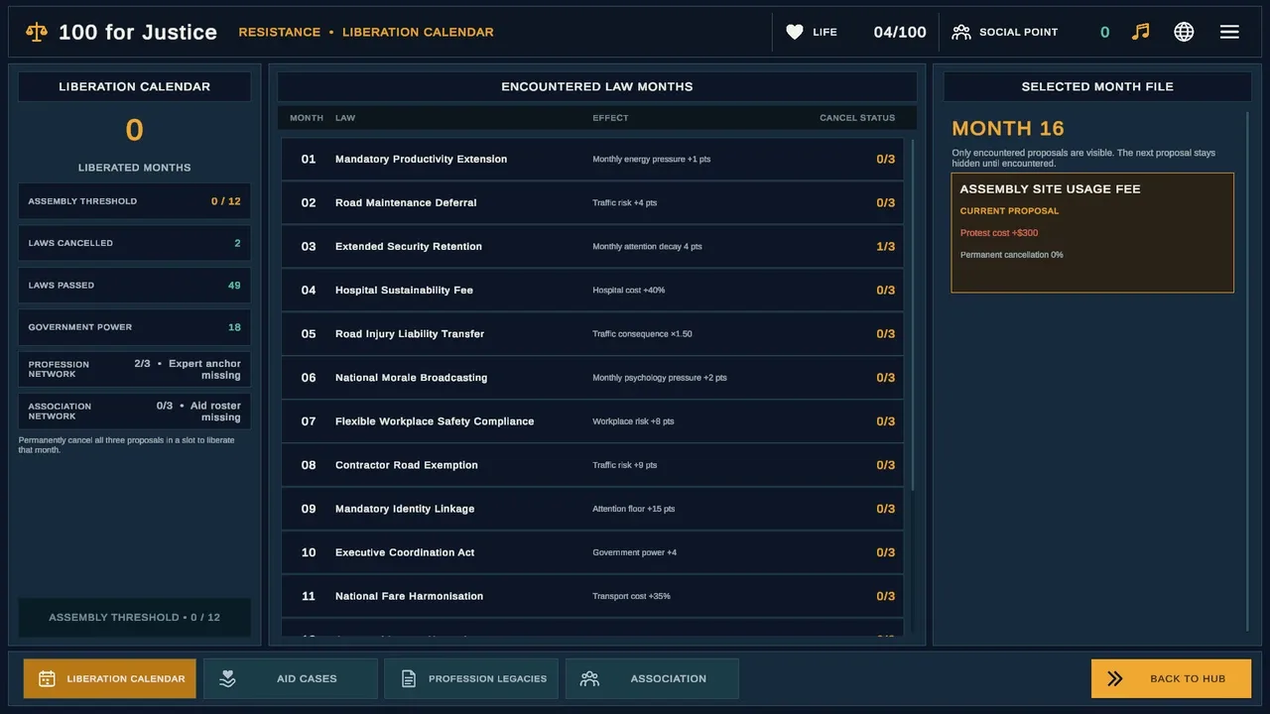The image size is (1270, 714).
Task: Open the Profession Legacies tab
Action: click(471, 678)
